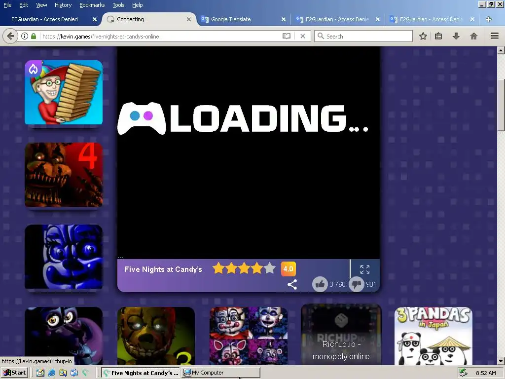Bookmark this page with the star icon
The image size is (505, 379).
(x=423, y=36)
